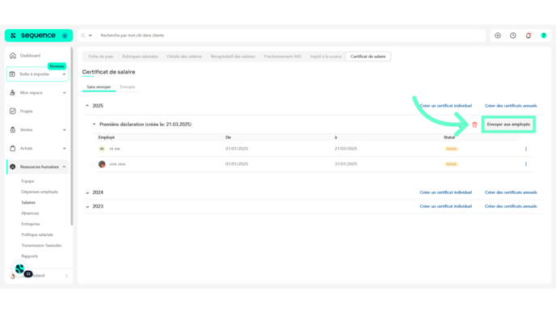Click the plus add icon in header
The width and height of the screenshot is (556, 313).
pyautogui.click(x=498, y=36)
